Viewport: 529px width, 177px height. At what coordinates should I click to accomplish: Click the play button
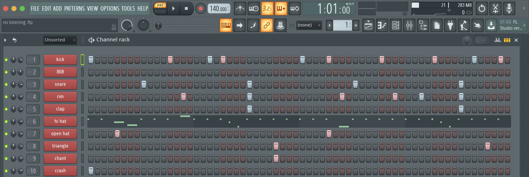coord(173,8)
